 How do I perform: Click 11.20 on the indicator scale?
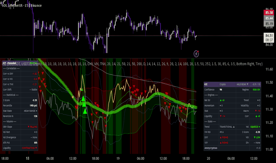[x=269, y=122]
